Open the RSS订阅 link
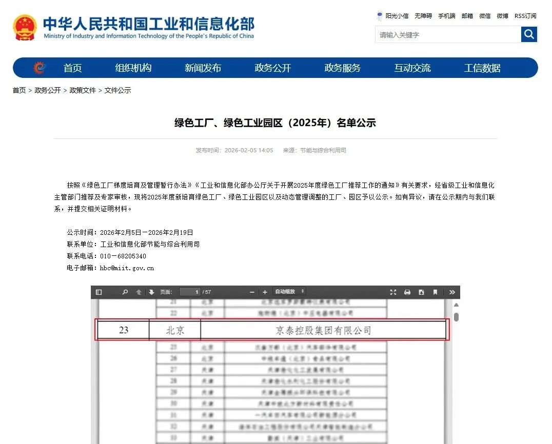552x444 pixels. [525, 16]
